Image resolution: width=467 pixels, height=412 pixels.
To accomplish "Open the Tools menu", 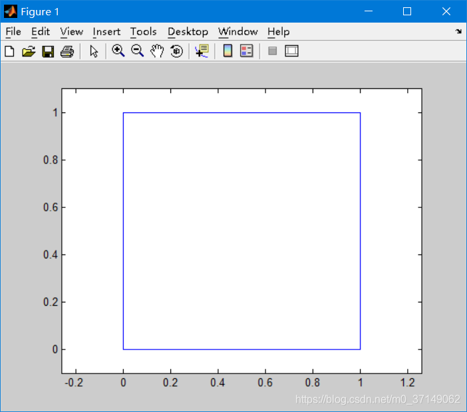I will 144,31.
